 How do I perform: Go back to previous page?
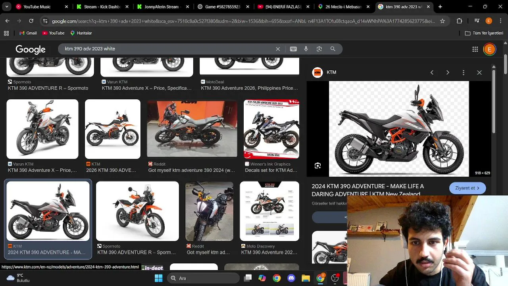point(8,21)
